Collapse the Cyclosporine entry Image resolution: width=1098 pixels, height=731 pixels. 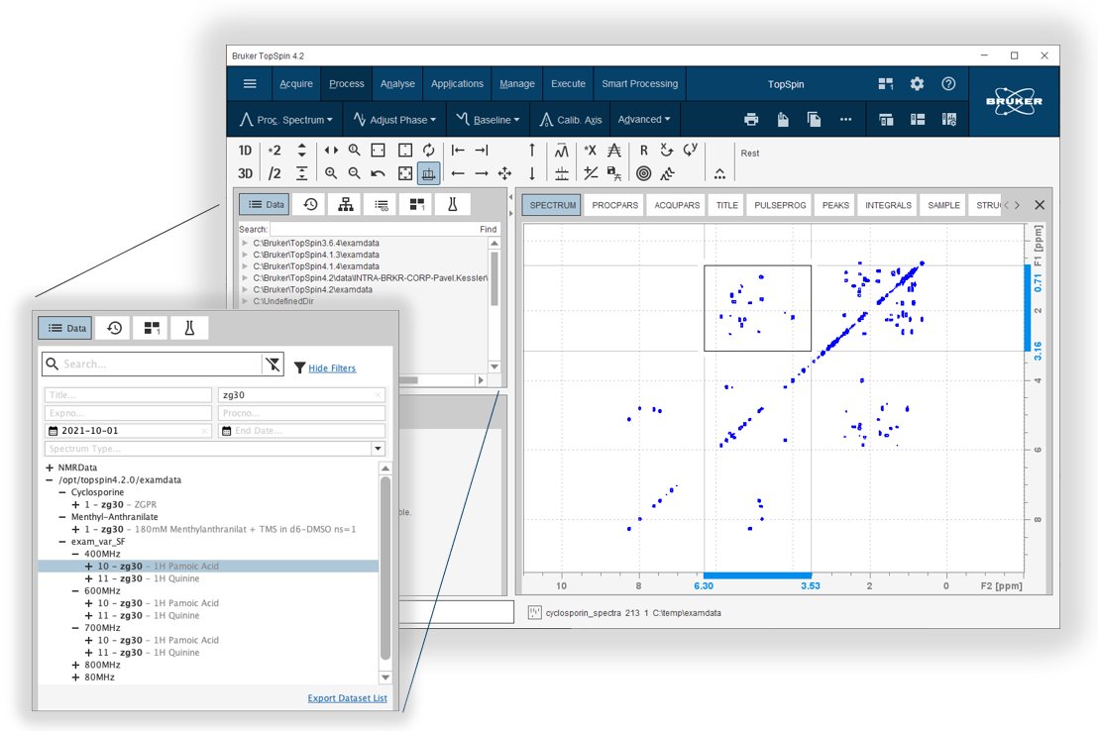point(62,491)
